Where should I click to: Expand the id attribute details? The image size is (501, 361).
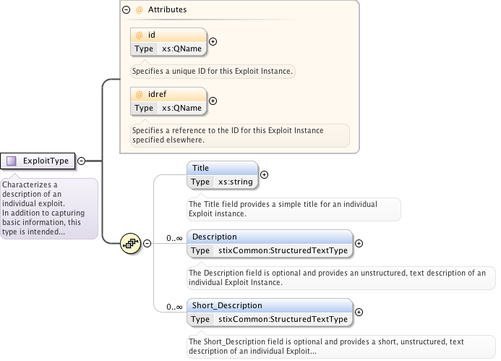pos(213,41)
